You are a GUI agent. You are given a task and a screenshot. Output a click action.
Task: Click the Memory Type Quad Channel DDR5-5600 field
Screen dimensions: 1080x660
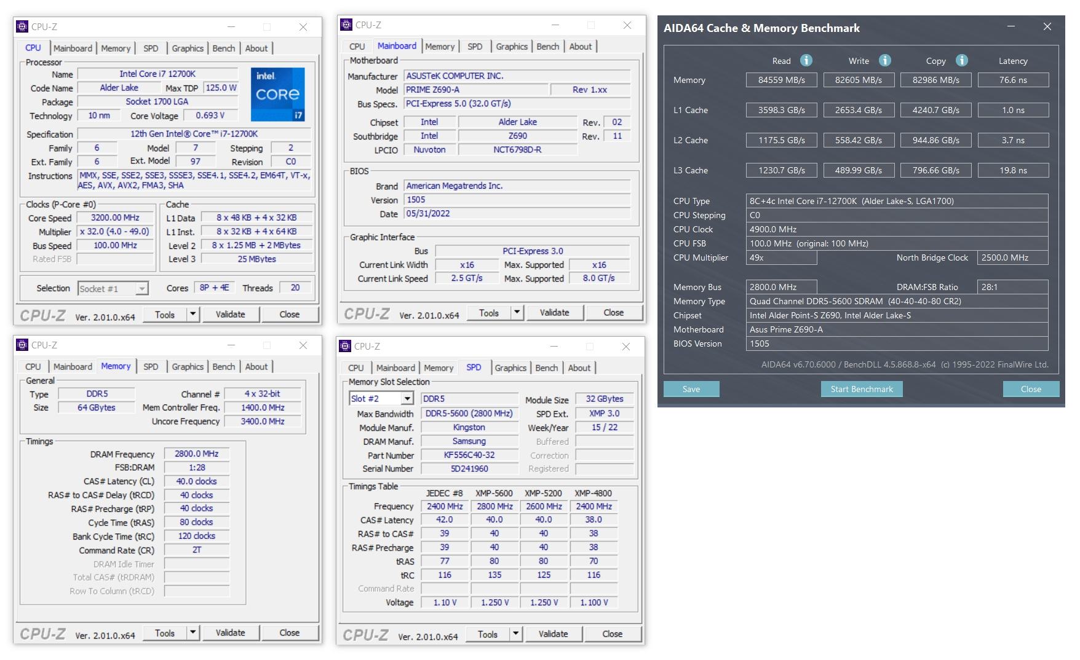pyautogui.click(x=897, y=301)
